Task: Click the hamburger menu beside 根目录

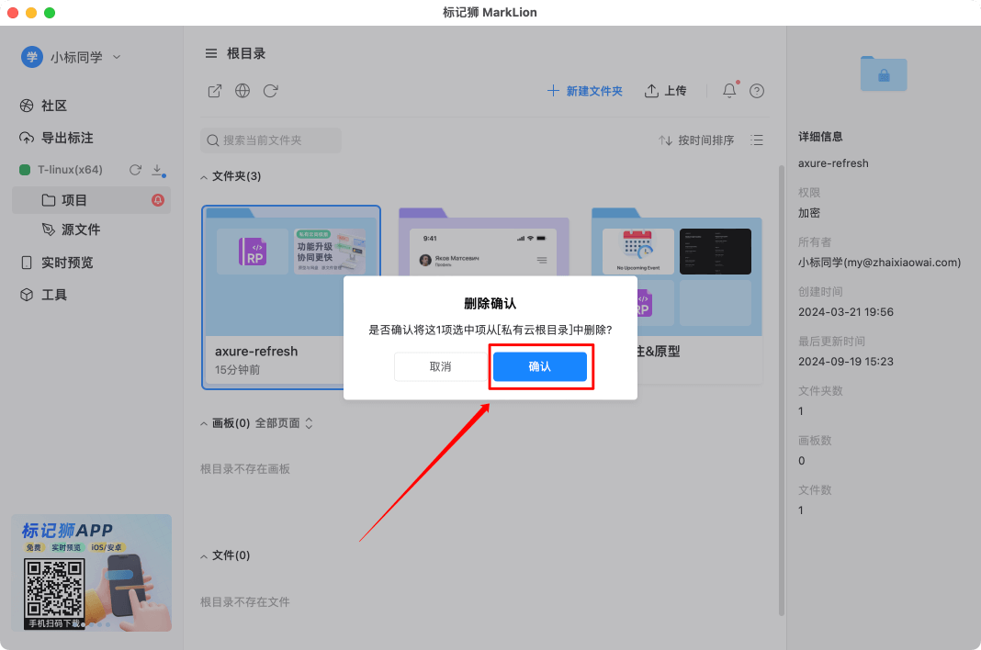Action: point(210,52)
